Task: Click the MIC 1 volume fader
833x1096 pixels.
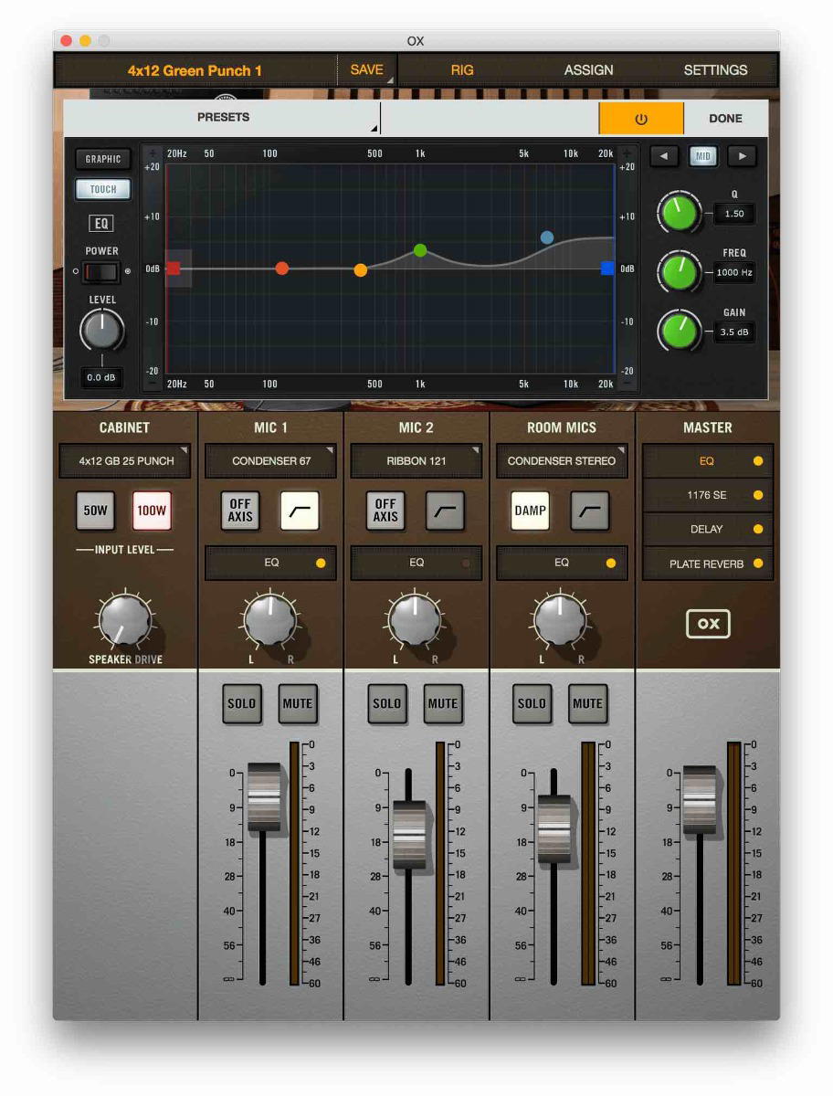Action: tap(264, 796)
